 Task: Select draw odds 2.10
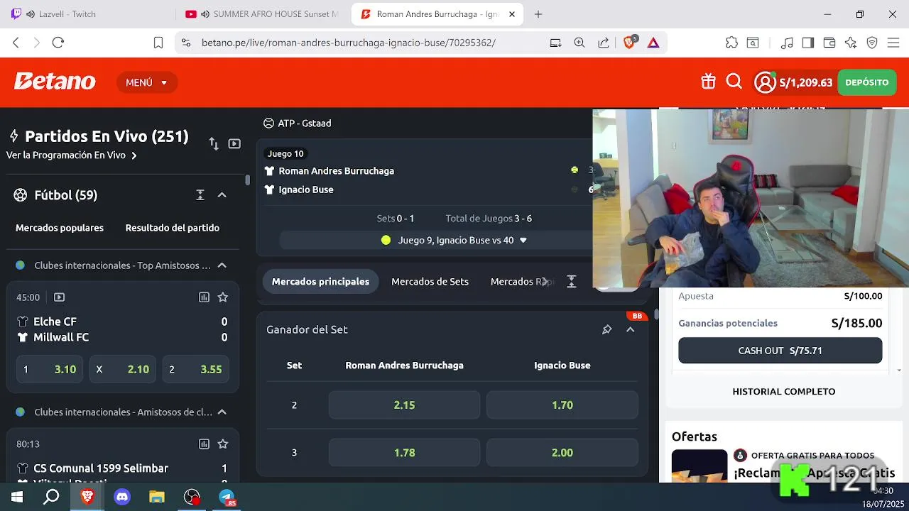(122, 369)
